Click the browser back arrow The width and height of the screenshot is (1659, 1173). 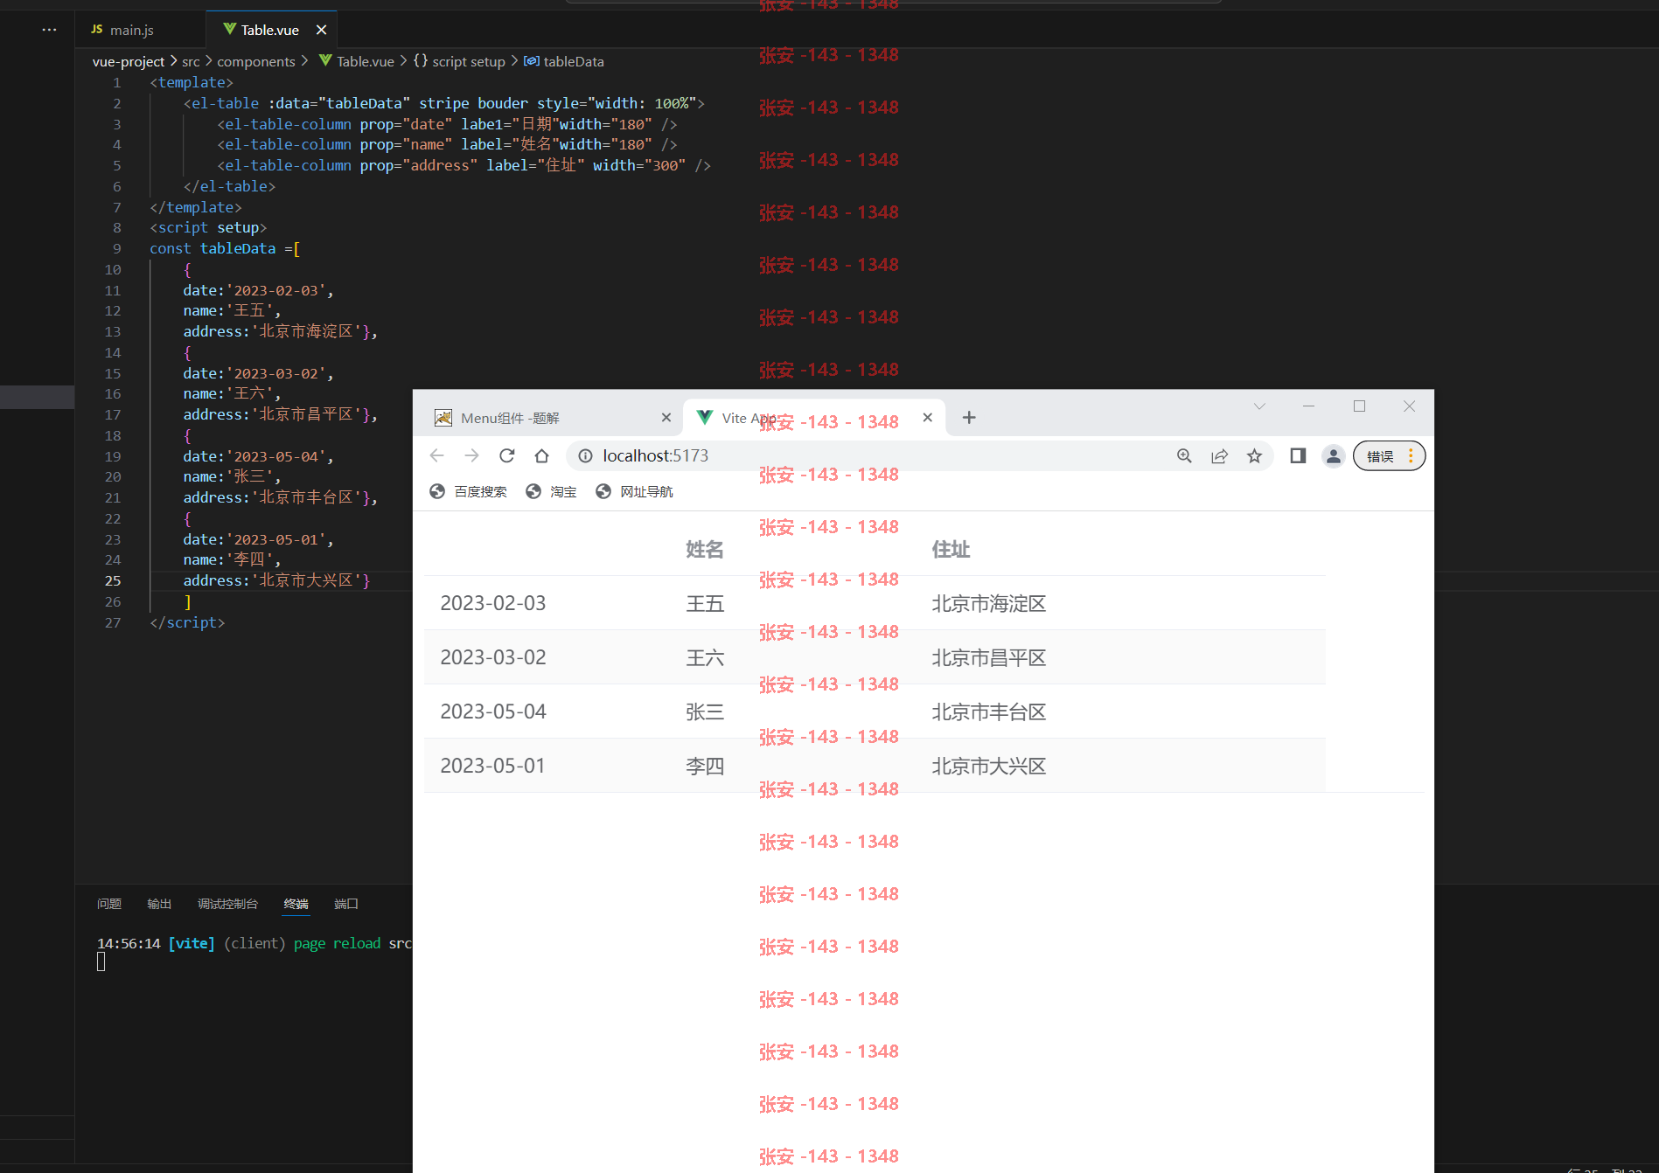pos(437,455)
